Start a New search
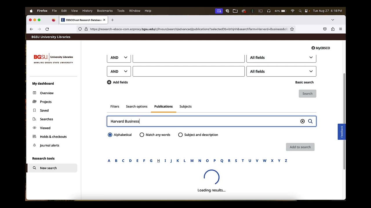Screen dimensions: 371x208 click(52, 168)
